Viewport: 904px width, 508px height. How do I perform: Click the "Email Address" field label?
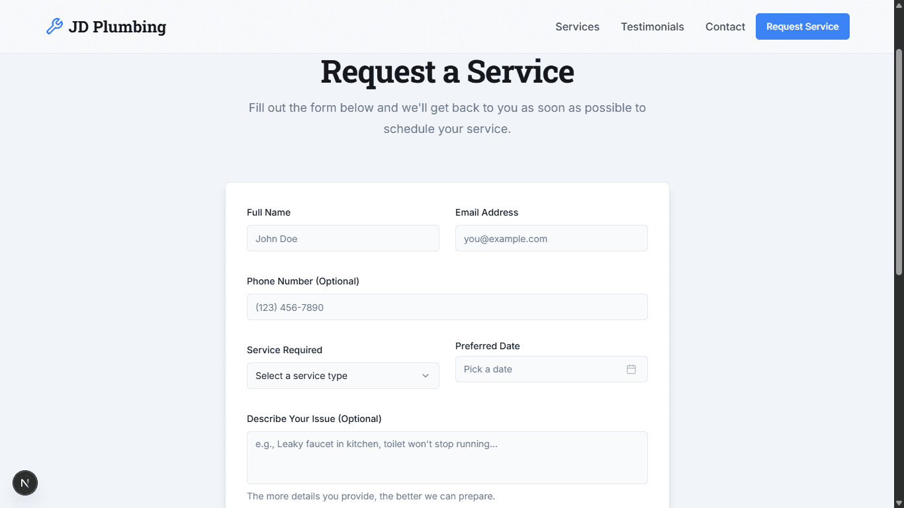(x=486, y=212)
